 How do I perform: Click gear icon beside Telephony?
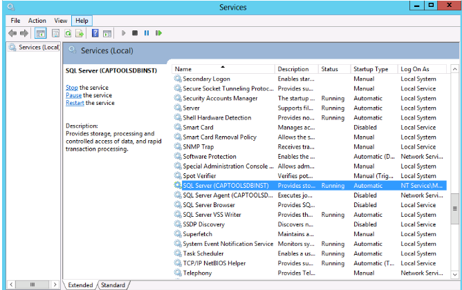tap(178, 273)
